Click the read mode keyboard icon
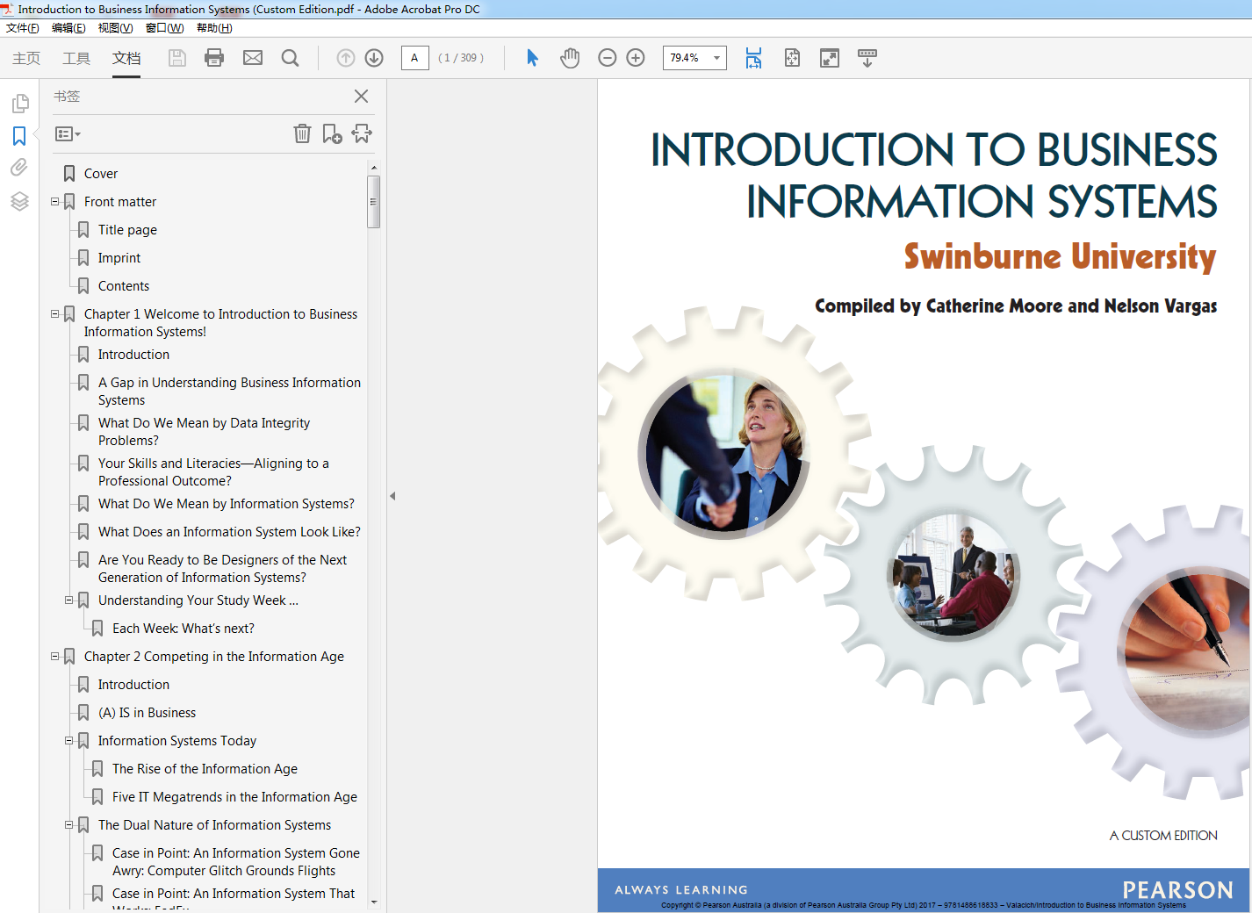Screen dimensions: 1252x913 pos(867,58)
